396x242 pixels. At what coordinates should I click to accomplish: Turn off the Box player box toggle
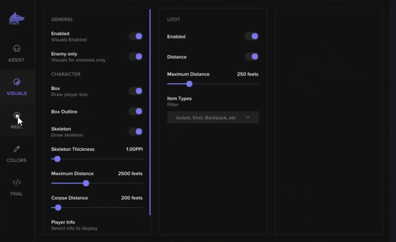pyautogui.click(x=136, y=91)
